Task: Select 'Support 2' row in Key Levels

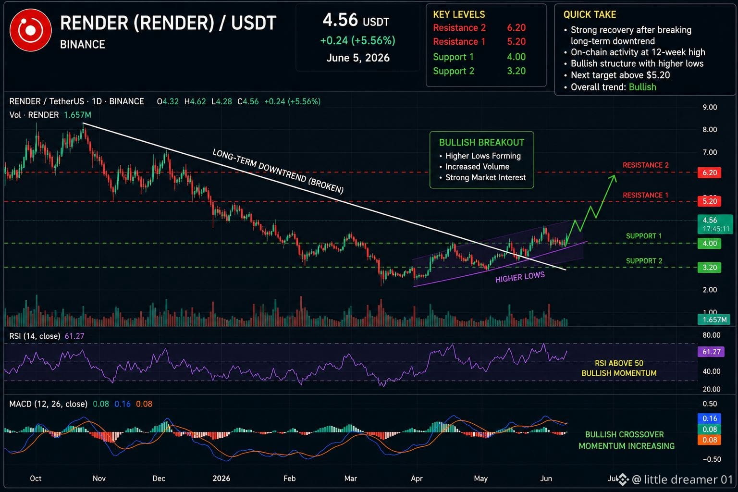Action: tap(479, 71)
